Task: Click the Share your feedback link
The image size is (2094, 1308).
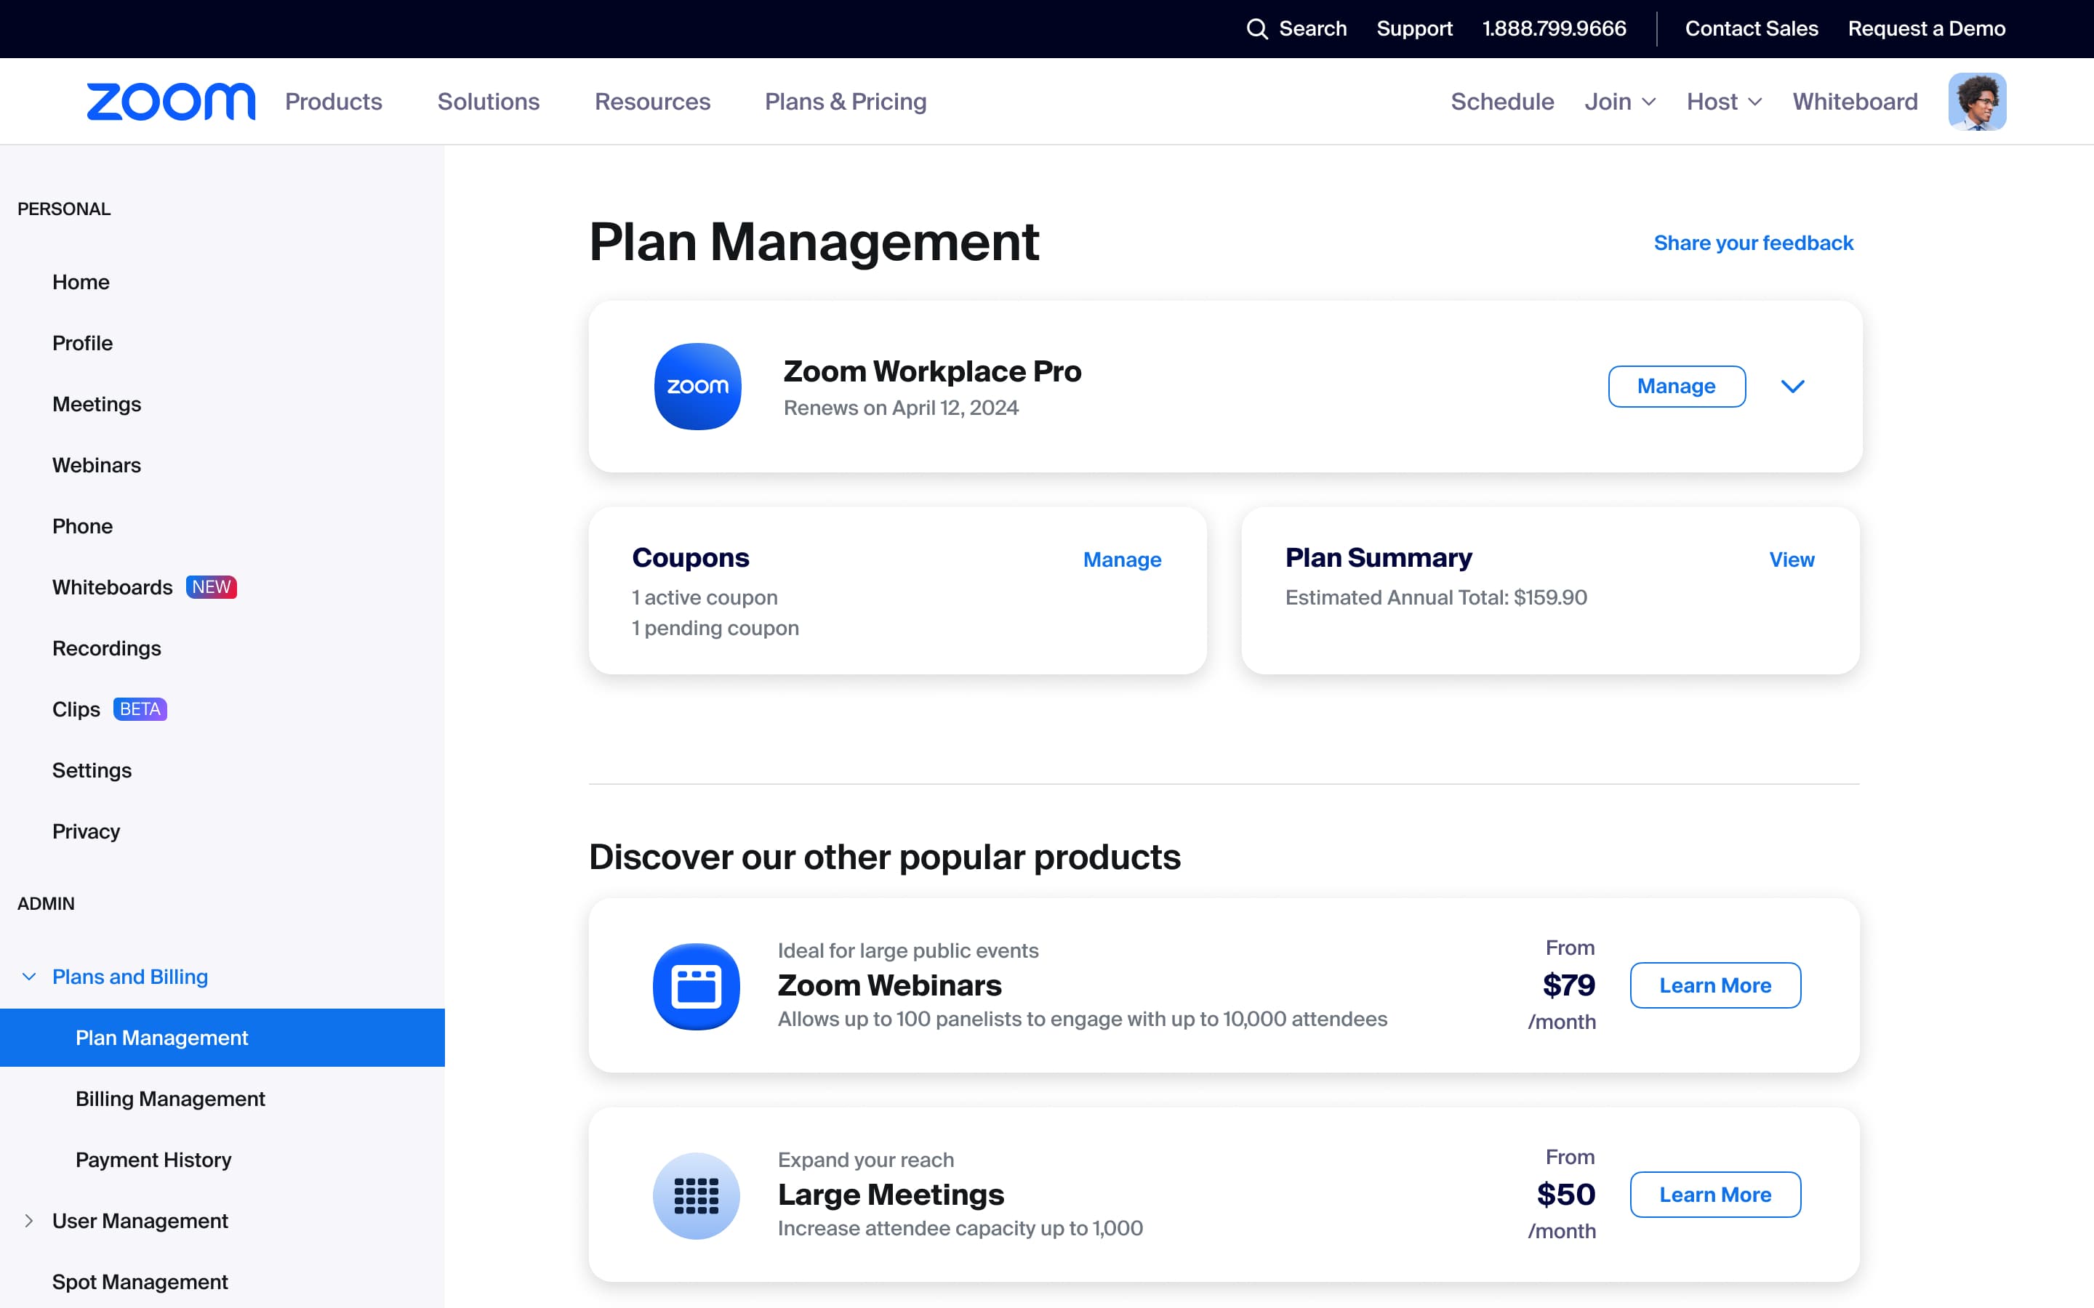Action: pyautogui.click(x=1753, y=243)
